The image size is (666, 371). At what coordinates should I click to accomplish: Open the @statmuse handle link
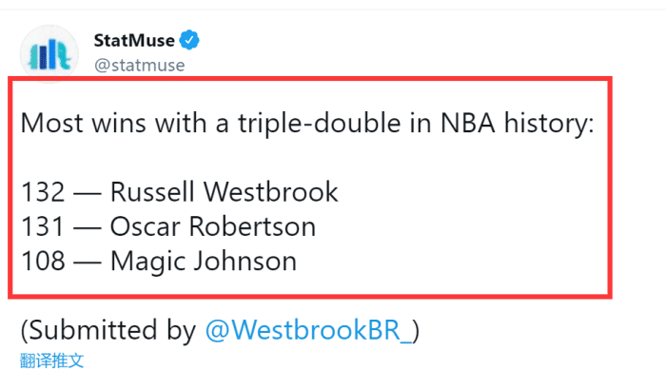tap(139, 66)
